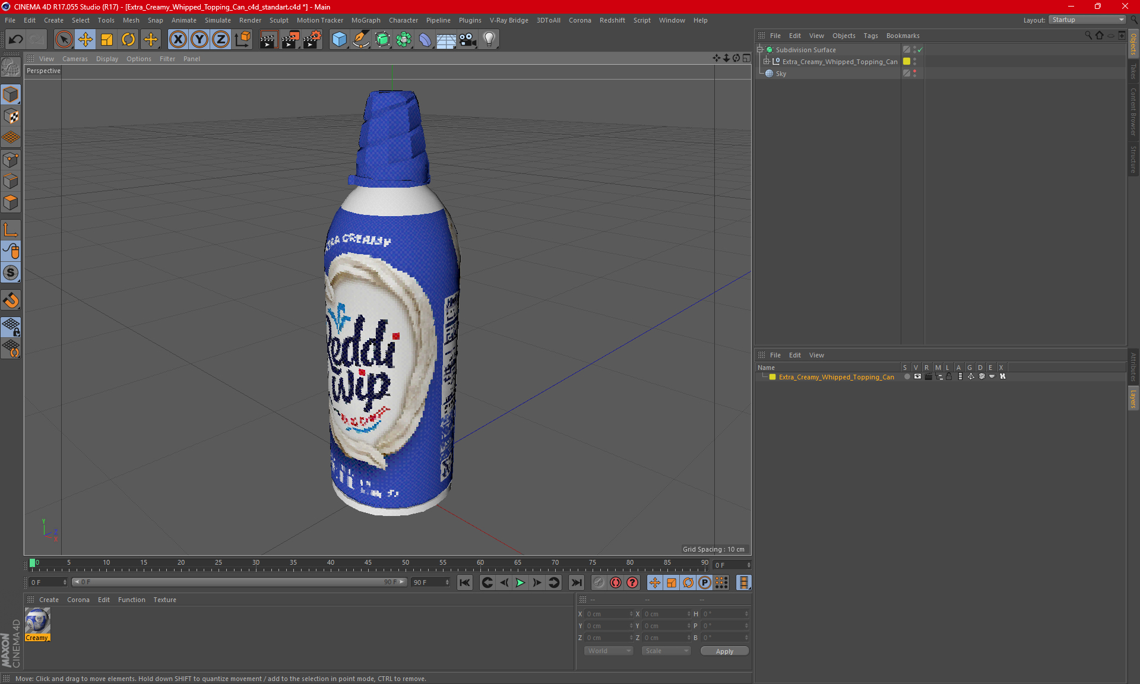The image size is (1140, 684).
Task: Open the MoGraph menu
Action: 366,20
